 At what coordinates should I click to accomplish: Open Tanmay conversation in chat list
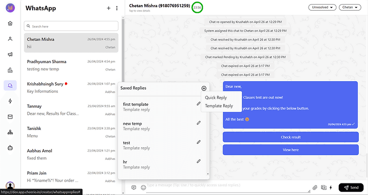click(71, 110)
